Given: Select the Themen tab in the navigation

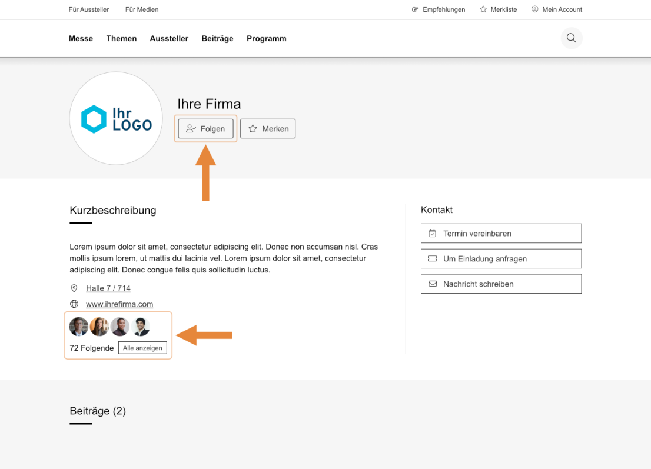Looking at the screenshot, I should pos(121,38).
